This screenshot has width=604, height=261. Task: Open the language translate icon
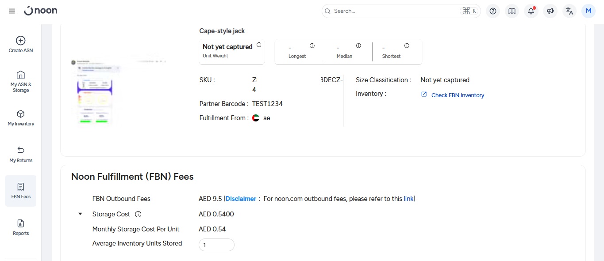coord(569,11)
